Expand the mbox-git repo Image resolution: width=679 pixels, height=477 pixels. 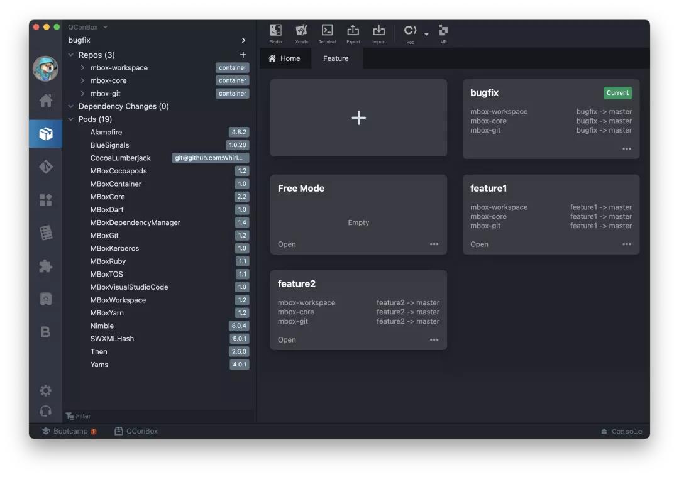[x=82, y=94]
